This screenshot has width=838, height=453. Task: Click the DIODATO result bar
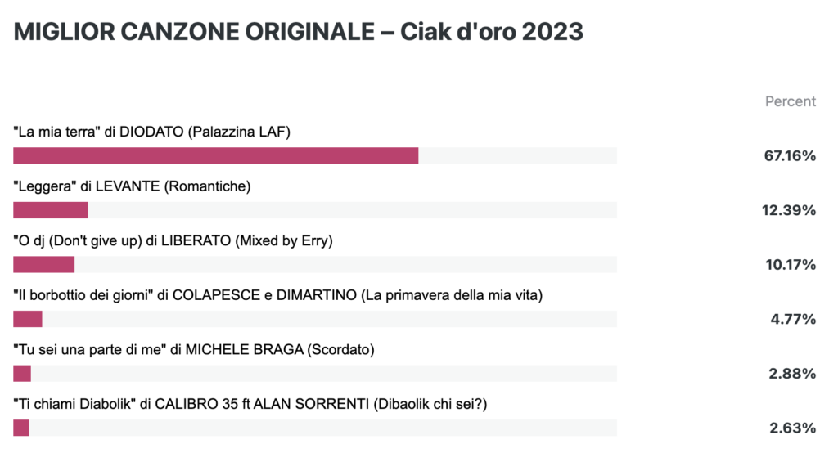point(315,156)
